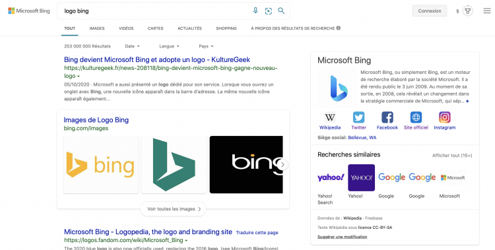Open Bellevue, WA link
Screen dimensions: 495x250
pos(362,138)
